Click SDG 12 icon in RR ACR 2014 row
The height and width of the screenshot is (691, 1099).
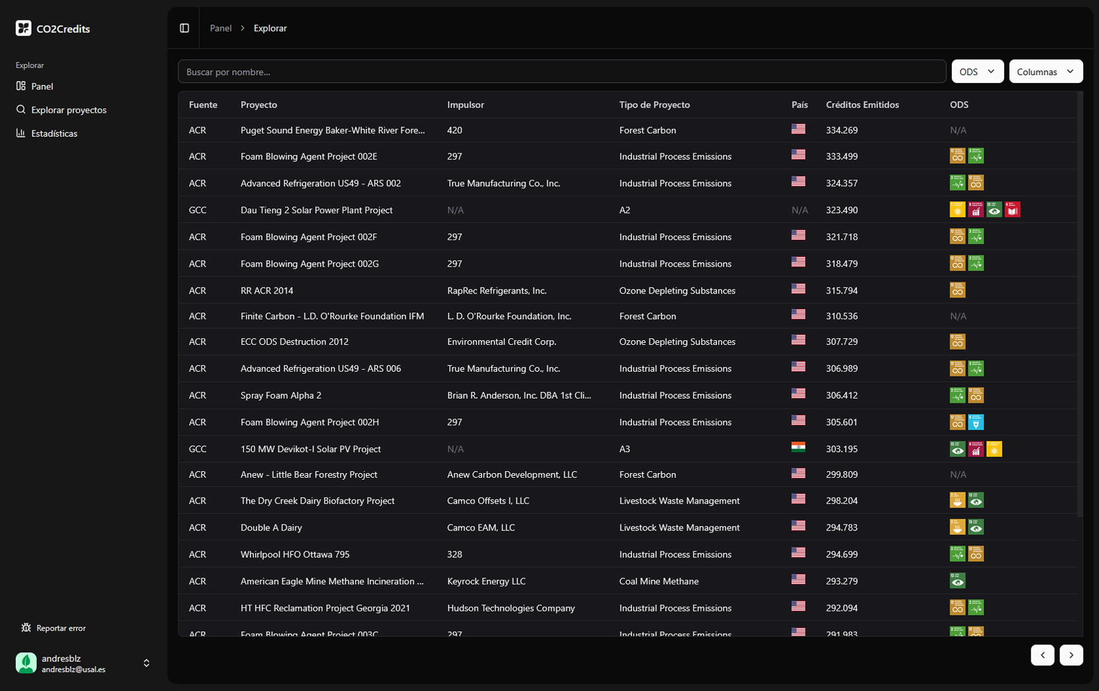[958, 290]
